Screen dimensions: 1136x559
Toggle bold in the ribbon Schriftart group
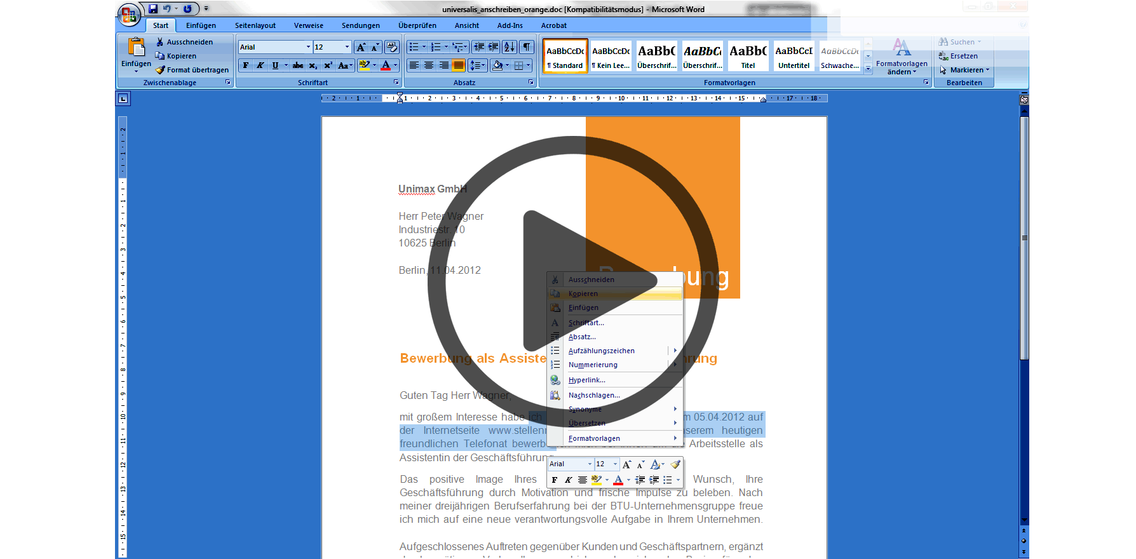click(246, 65)
